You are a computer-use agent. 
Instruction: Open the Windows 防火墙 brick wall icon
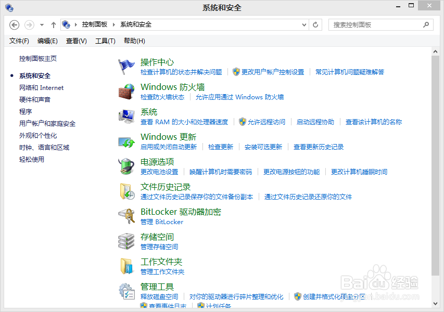[126, 92]
